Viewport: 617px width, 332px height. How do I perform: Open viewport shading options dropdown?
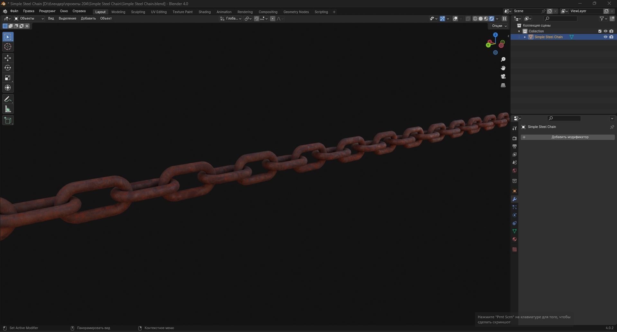[497, 19]
